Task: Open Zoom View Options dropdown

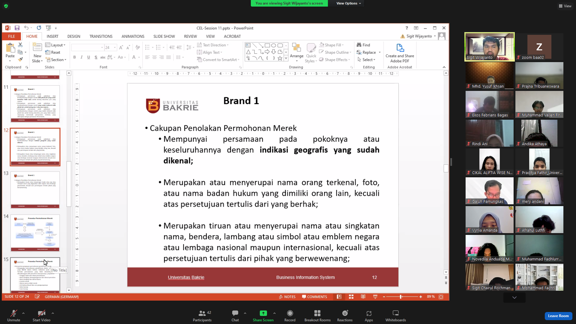Action: [349, 3]
